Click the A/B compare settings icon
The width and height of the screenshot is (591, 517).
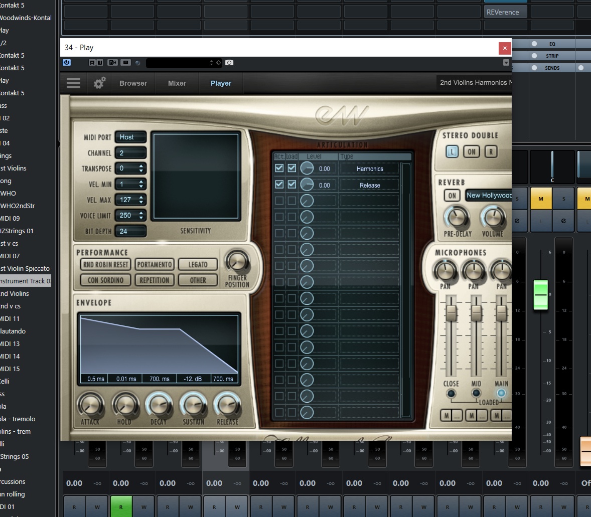coord(112,63)
